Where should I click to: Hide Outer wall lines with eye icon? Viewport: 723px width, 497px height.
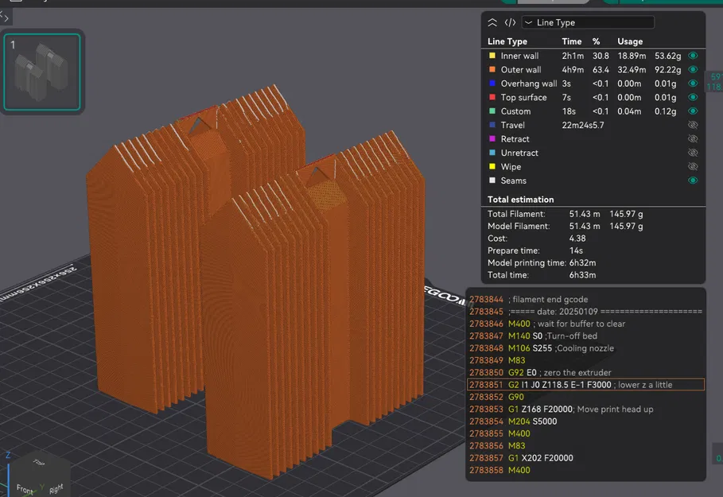[x=693, y=70]
